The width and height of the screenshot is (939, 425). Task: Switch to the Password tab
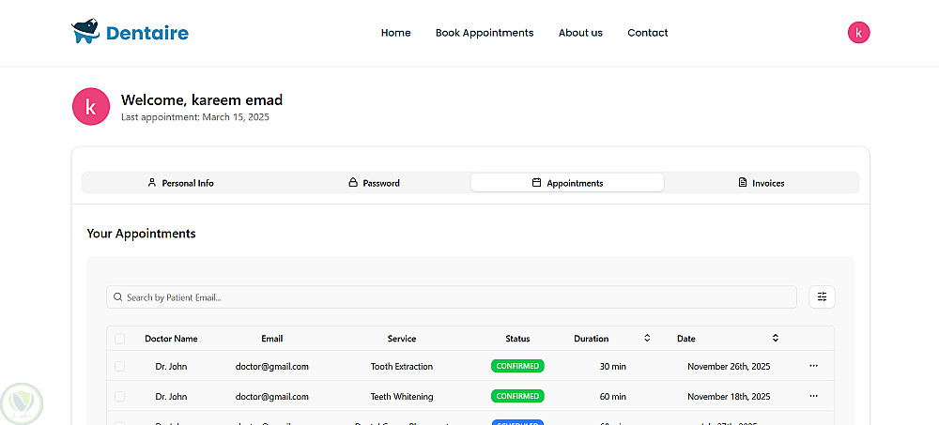pos(374,183)
